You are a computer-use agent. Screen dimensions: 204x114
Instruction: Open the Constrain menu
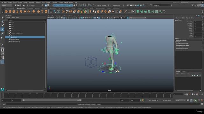pyautogui.click(x=55, y=2)
